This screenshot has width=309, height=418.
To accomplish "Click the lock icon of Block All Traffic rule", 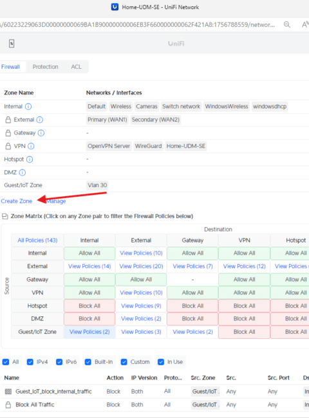I will 8,404.
